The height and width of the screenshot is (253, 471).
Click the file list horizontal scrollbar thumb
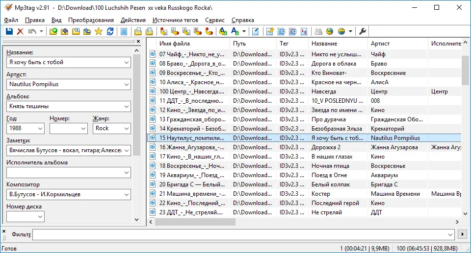195,222
